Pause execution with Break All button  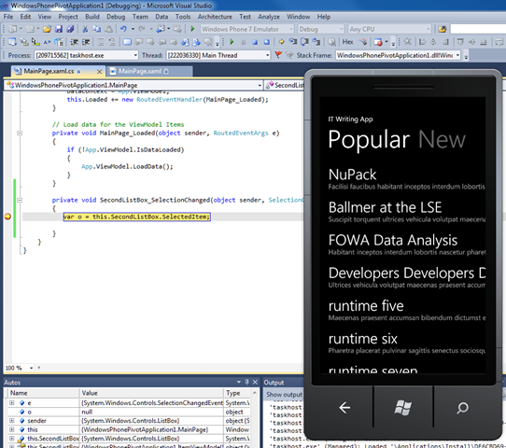point(244,42)
